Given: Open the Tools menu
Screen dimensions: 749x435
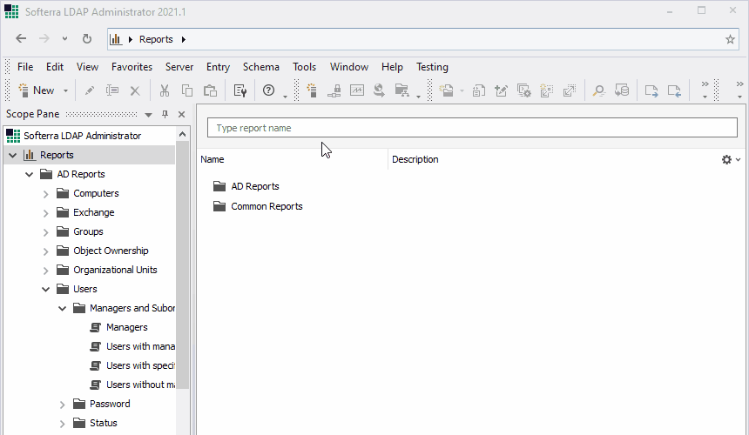Looking at the screenshot, I should [304, 67].
